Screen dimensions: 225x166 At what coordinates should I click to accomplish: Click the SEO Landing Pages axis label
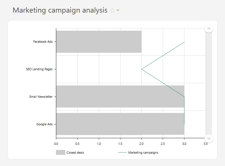(39, 69)
